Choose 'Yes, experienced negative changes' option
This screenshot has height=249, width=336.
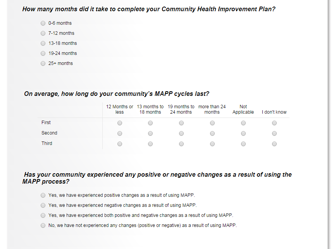pyautogui.click(x=43, y=205)
